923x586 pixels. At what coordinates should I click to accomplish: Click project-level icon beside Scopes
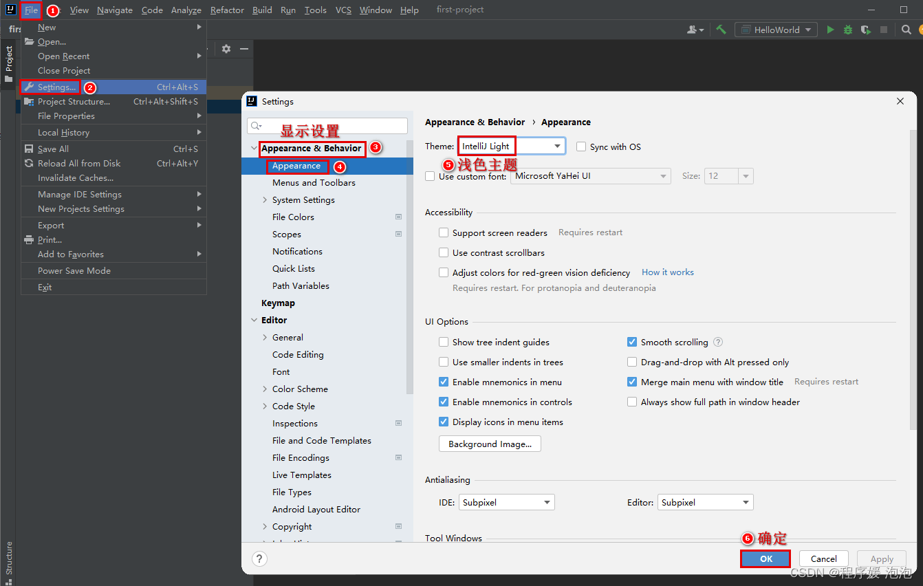[x=398, y=234]
